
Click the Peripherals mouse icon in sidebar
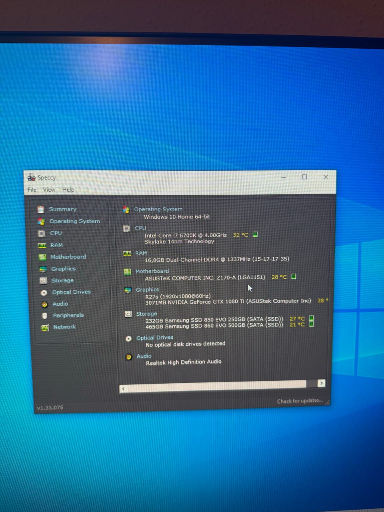click(45, 316)
